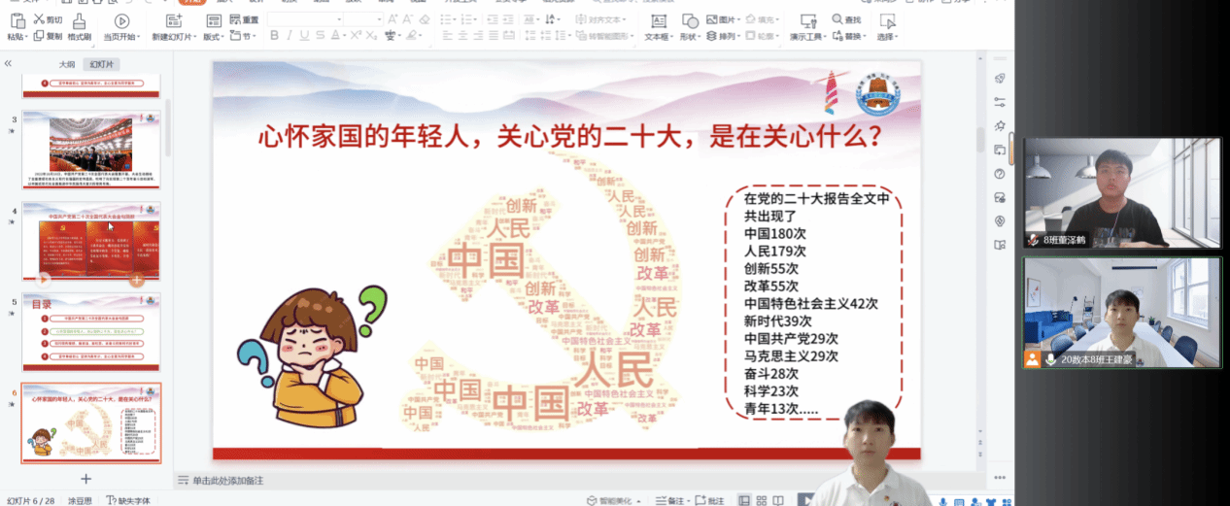Viewport: 1230px width, 506px height.
Task: Select slide 4 thumbnail in the panel
Action: (90, 241)
